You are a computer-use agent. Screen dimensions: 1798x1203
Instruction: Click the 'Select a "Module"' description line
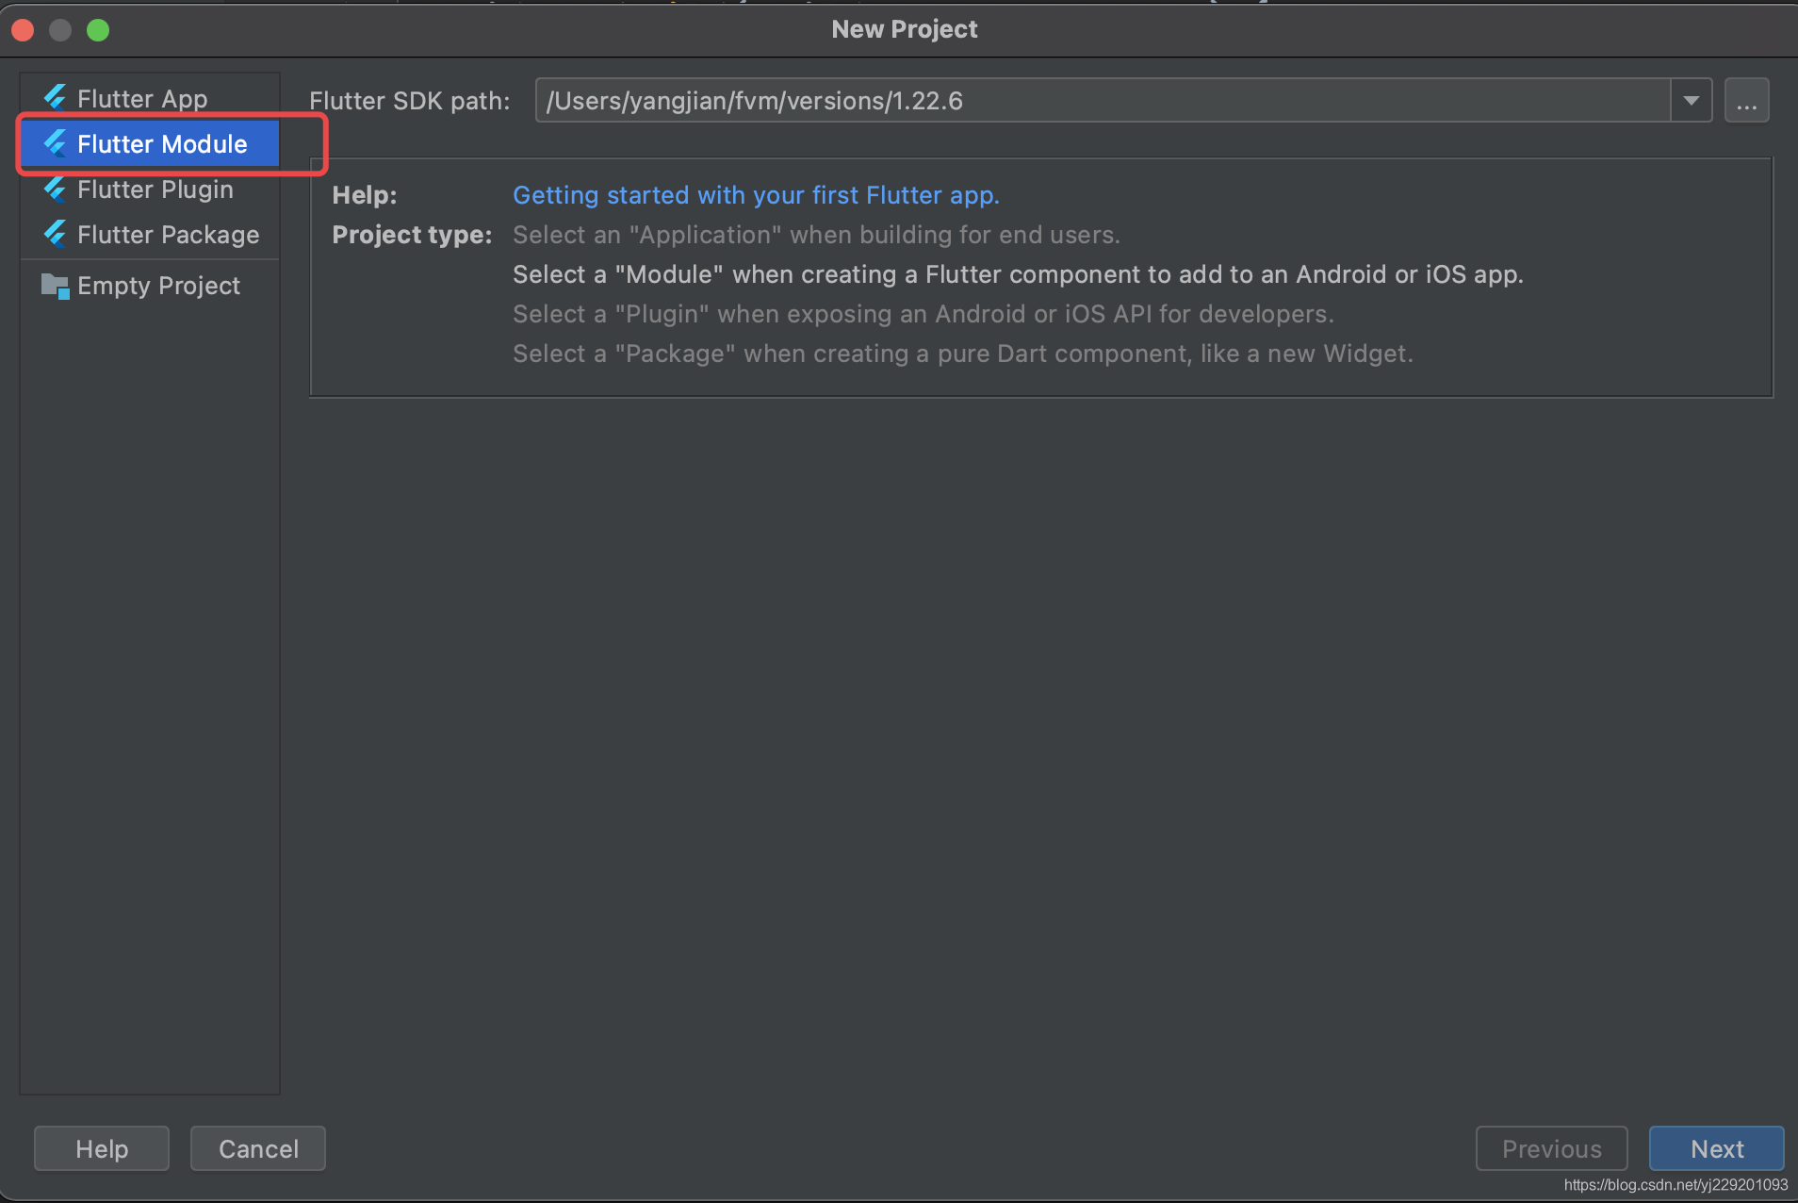tap(1018, 274)
